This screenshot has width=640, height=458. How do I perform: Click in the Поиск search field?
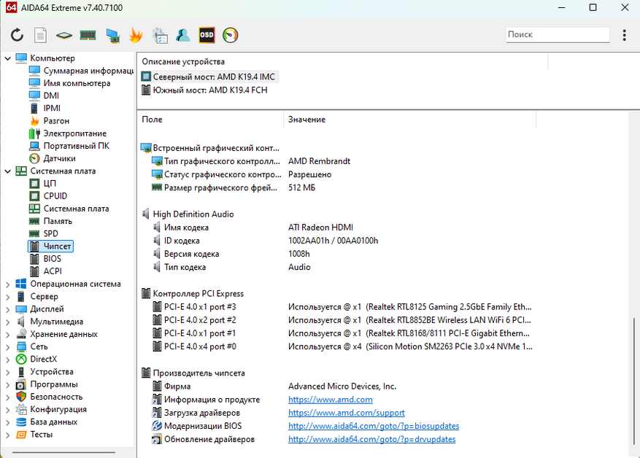tap(557, 34)
